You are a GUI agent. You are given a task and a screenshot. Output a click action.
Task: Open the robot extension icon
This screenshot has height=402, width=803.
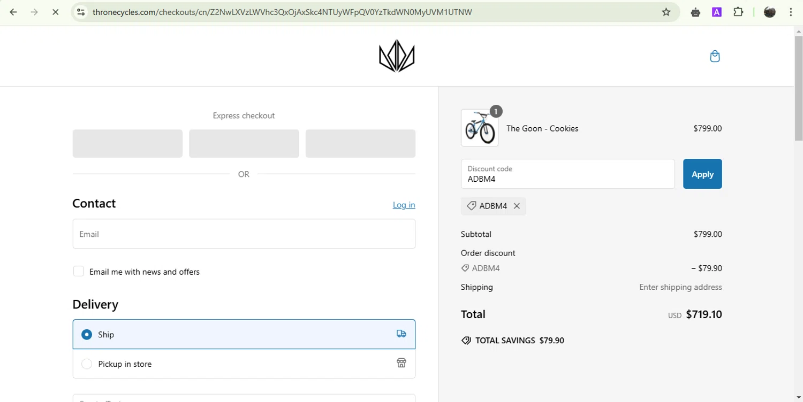pyautogui.click(x=695, y=12)
